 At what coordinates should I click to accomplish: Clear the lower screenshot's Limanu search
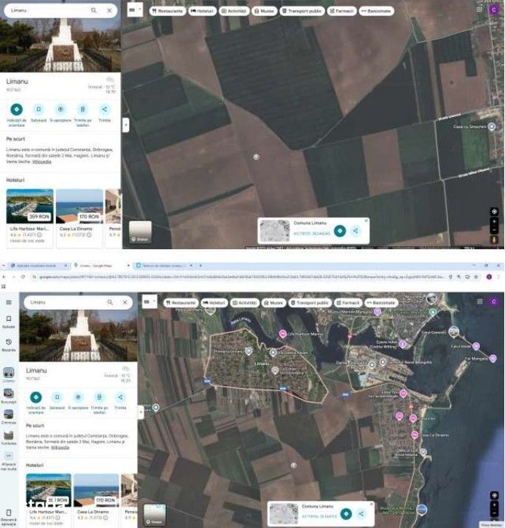tap(125, 302)
